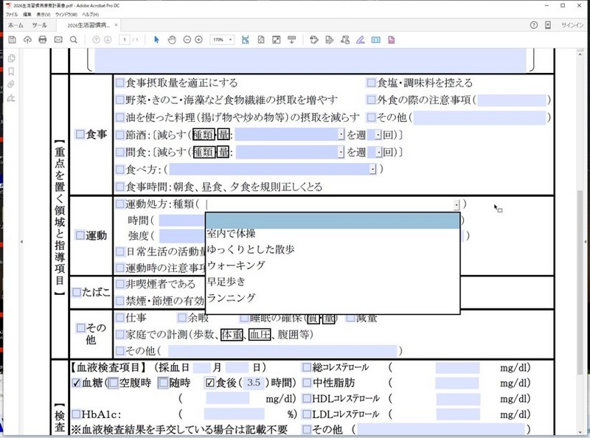This screenshot has height=438, width=590.
Task: Check the 総コレステロール checkbox
Action: point(307,367)
